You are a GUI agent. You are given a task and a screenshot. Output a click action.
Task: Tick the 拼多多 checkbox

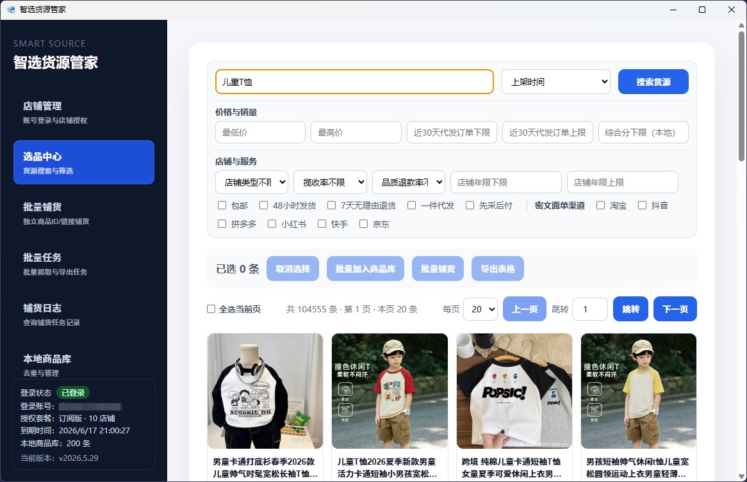coord(222,223)
